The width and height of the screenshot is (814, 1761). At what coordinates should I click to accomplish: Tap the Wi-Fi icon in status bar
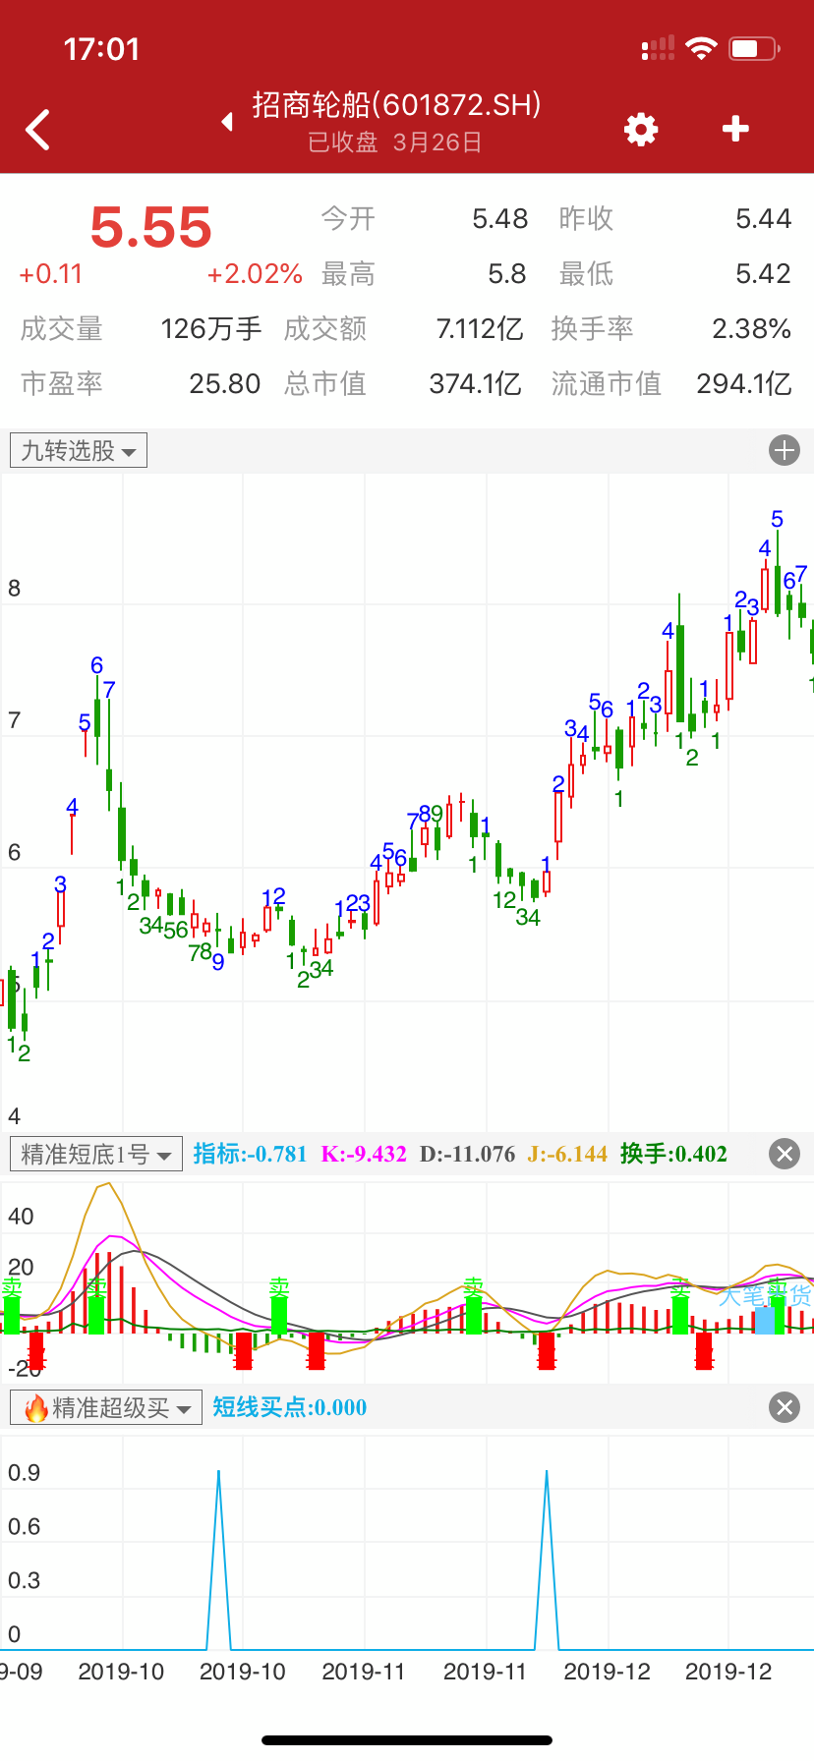tap(701, 48)
